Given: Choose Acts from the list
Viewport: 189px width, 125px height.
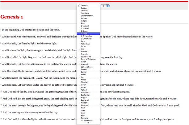Looking at the screenshot, I should pyautogui.click(x=88, y=115).
